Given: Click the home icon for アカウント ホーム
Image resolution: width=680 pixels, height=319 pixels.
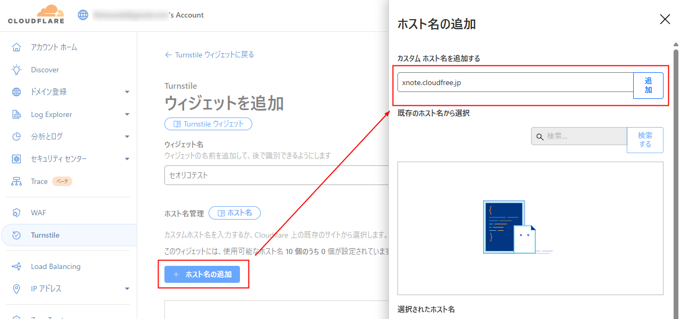Looking at the screenshot, I should tap(16, 47).
